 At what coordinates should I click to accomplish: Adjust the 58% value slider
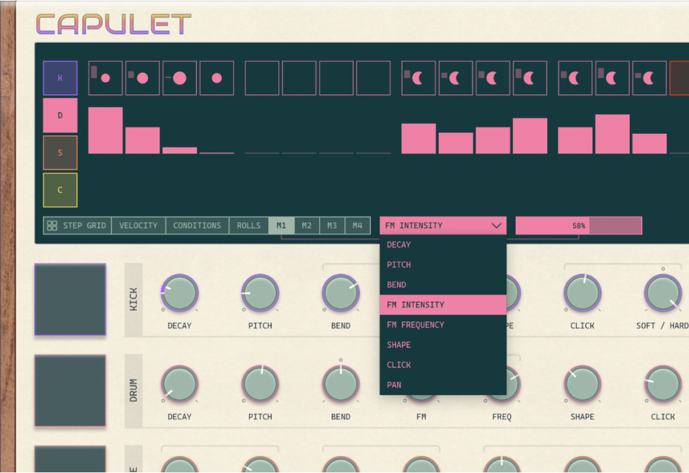(579, 225)
